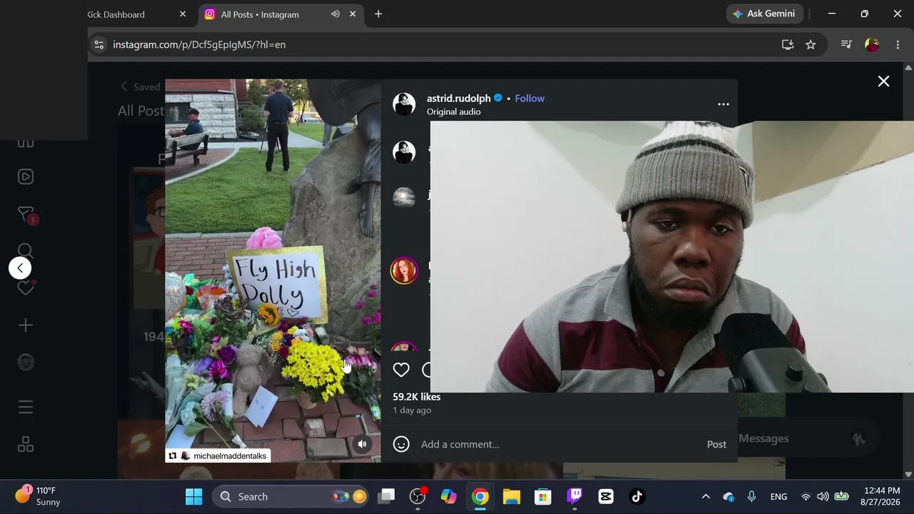Launch Copilot from the taskbar

(448, 496)
